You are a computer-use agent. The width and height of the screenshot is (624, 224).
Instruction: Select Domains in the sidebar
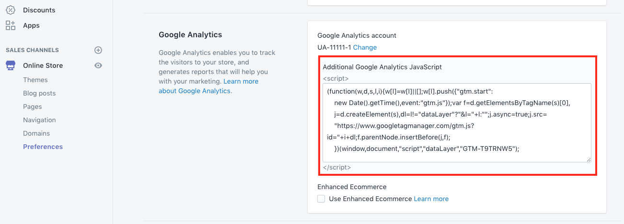click(36, 133)
